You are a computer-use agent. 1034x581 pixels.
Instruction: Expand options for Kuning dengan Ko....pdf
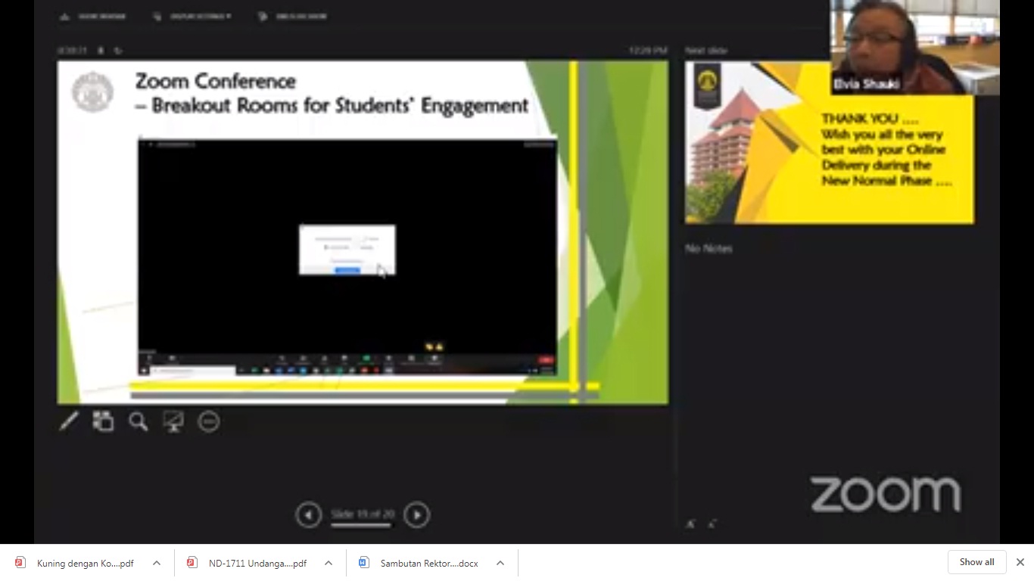(x=157, y=563)
